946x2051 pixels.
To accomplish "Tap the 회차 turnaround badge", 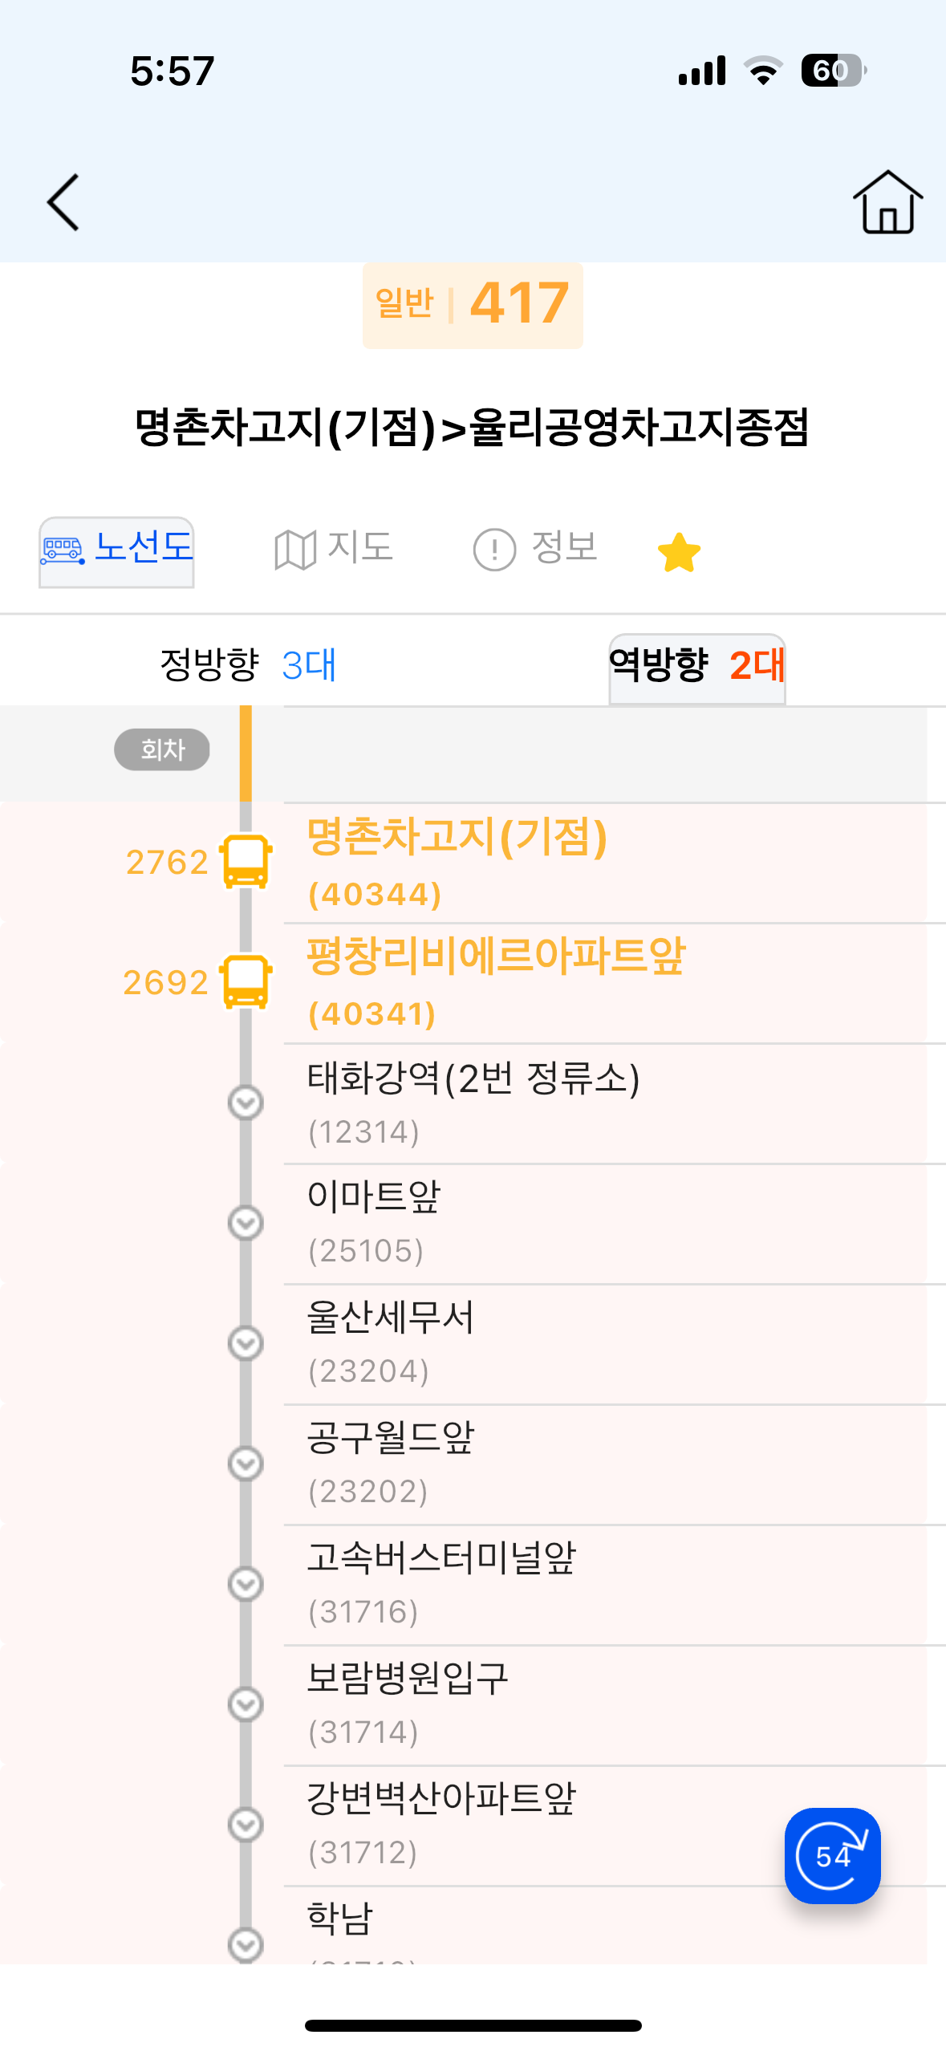I will (162, 749).
